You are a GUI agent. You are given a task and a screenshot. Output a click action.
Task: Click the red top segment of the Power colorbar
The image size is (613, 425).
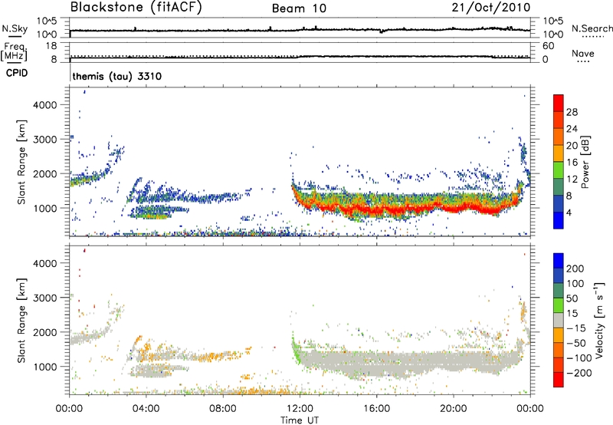559,103
